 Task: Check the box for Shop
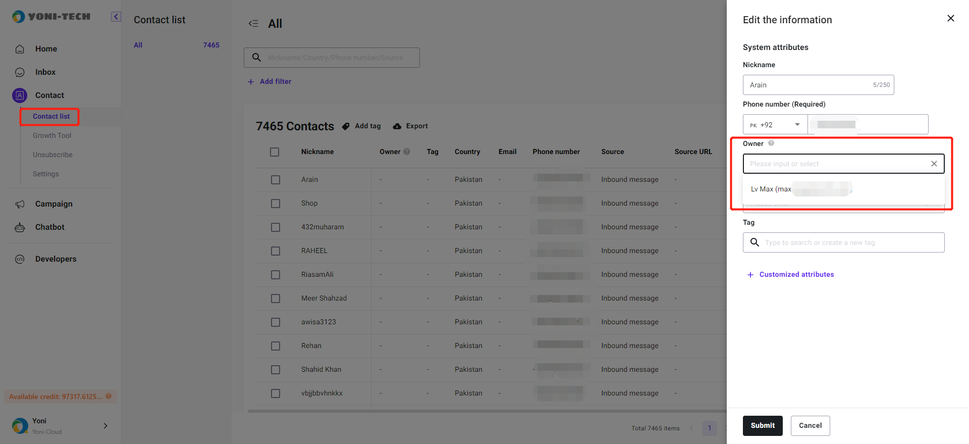pos(276,204)
